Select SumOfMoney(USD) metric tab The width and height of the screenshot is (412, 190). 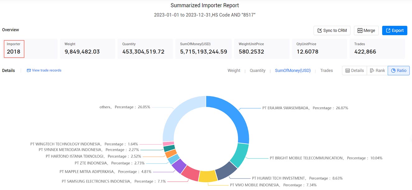coord(293,70)
